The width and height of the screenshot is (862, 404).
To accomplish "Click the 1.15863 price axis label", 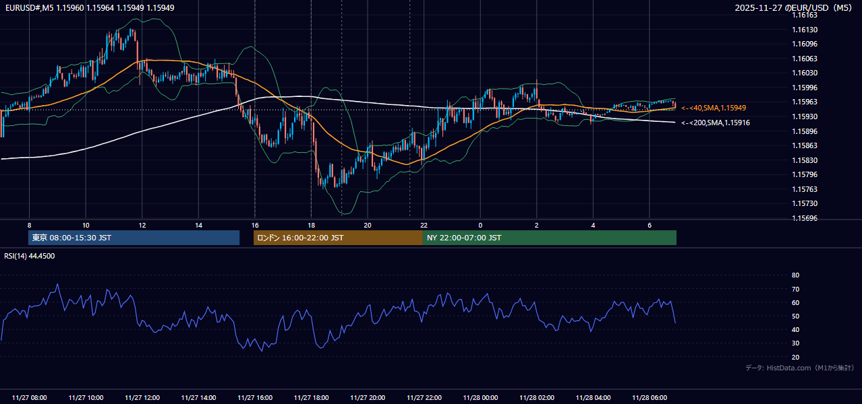I will click(805, 145).
